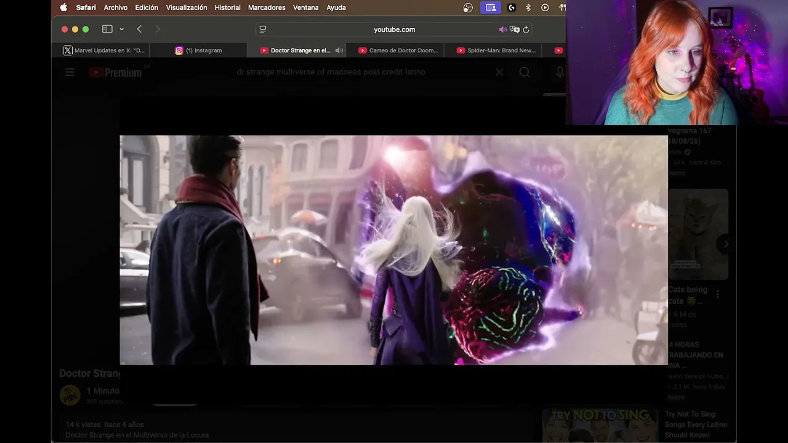
Task: Open Try Not To Sing: Songs Every Latino title
Action: (x=696, y=425)
